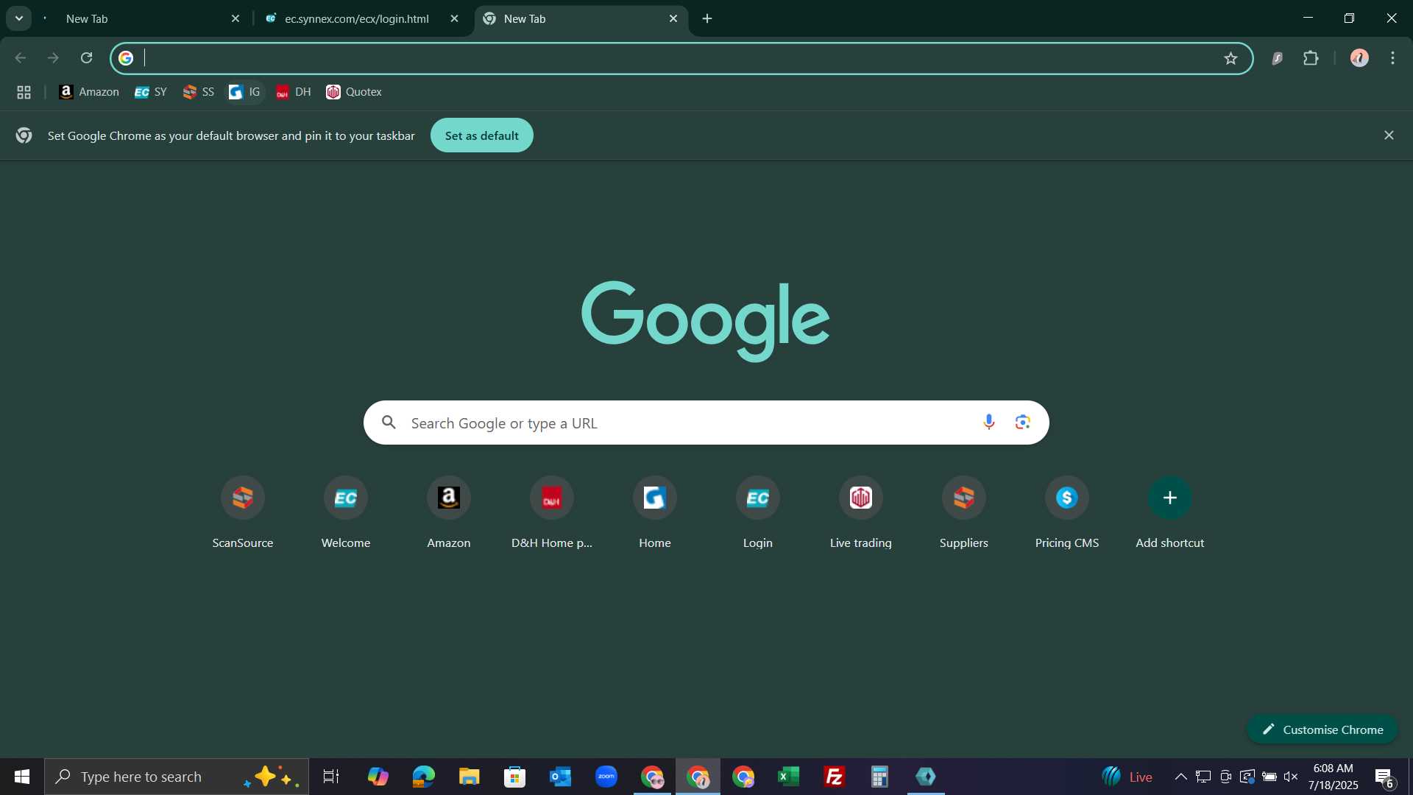This screenshot has width=1413, height=795.
Task: Click the muted volume icon in tray
Action: pos(1291,777)
